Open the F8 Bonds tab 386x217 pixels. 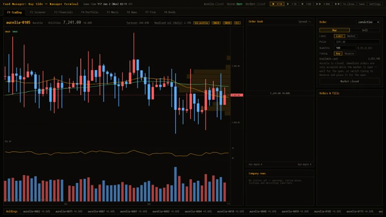[x=170, y=12]
